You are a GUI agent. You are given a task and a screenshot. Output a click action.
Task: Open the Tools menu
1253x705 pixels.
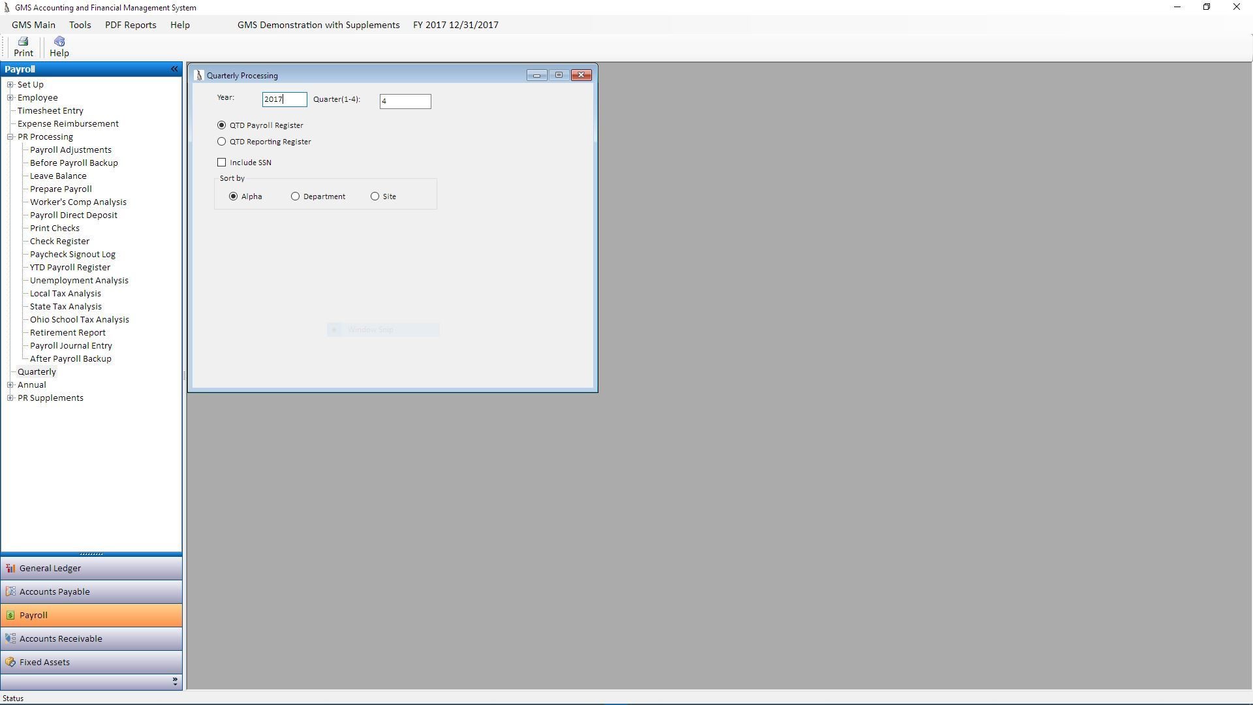(80, 25)
